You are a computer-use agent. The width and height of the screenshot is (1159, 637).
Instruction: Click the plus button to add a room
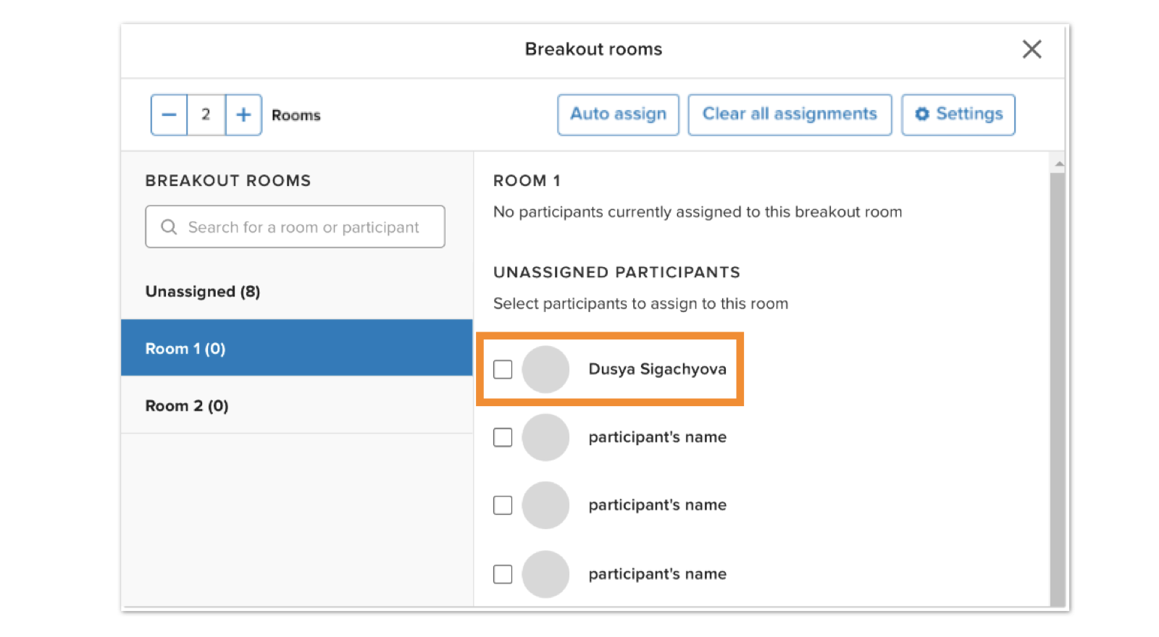tap(243, 114)
